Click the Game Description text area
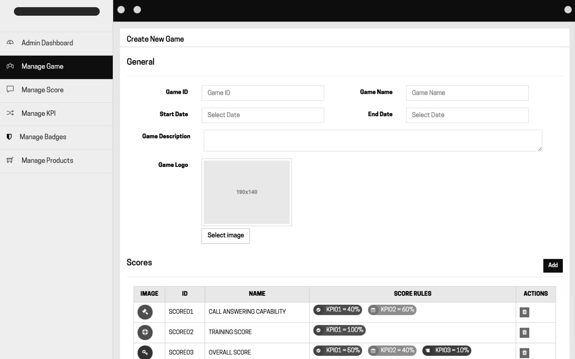Viewport: 575px width, 359px height. click(372, 140)
